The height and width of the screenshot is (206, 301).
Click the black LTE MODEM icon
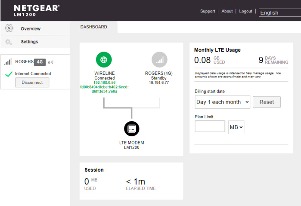pos(132,129)
